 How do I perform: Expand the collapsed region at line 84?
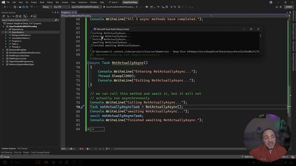(x=88, y=129)
